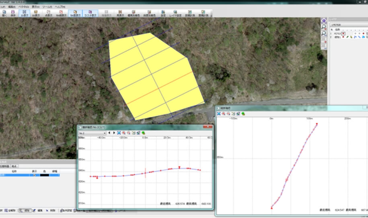Click the home view icon beside map
Viewport: 368px width, 218px height.
click(323, 20)
